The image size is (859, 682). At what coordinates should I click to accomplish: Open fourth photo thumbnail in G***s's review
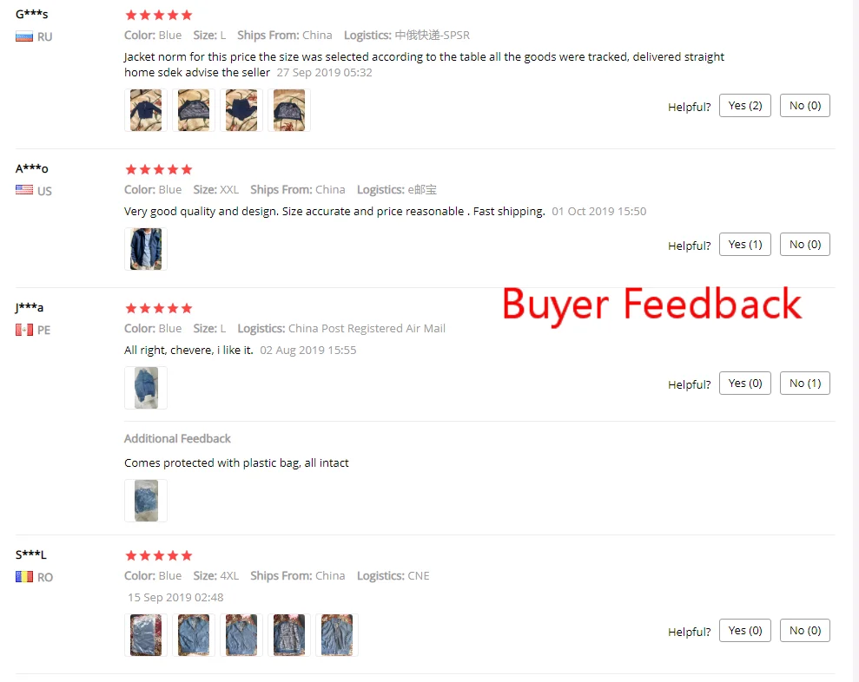pos(289,110)
